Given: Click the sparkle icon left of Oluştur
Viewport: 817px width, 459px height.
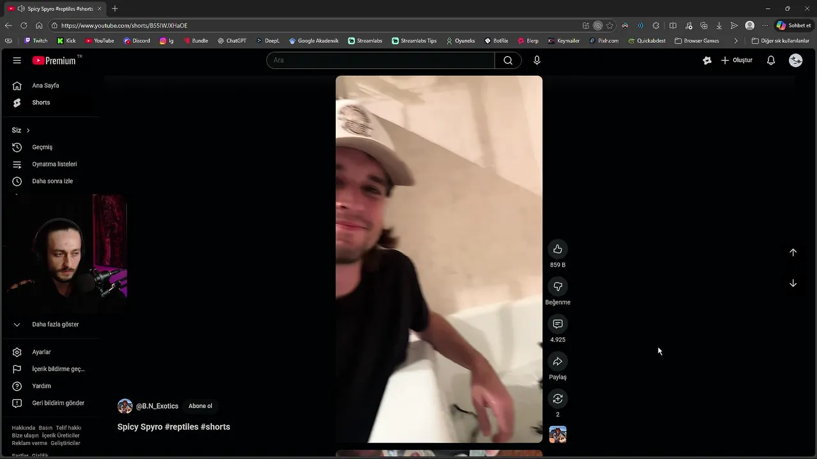Looking at the screenshot, I should 707,60.
